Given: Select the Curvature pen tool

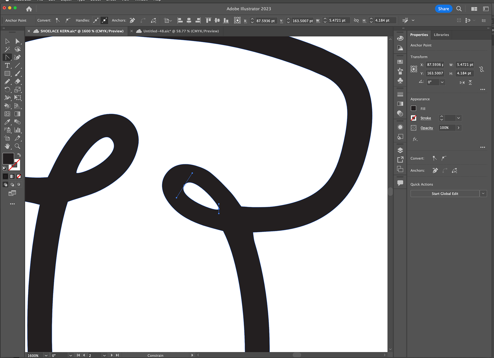Looking at the screenshot, I should [x=17, y=57].
